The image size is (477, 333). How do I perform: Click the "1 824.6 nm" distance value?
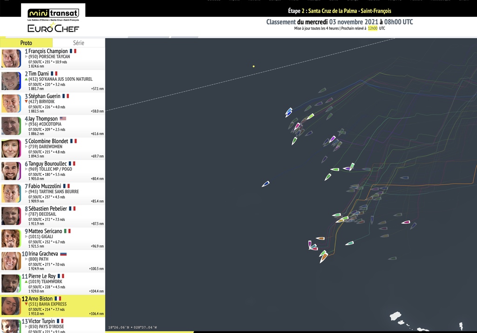pos(36,66)
